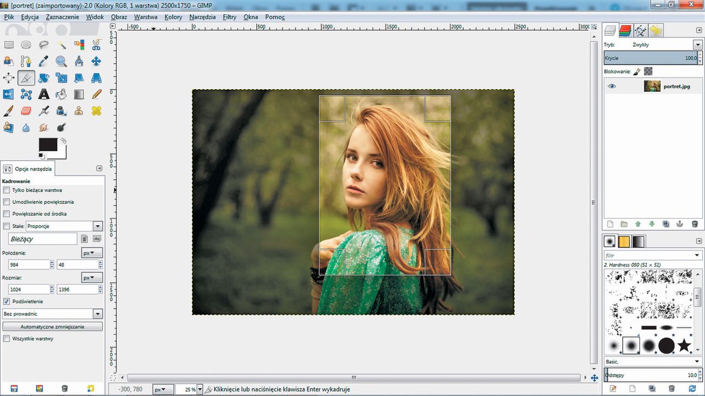705x396 pixels.
Task: Select the Zoom magnifier tool
Action: (x=61, y=62)
